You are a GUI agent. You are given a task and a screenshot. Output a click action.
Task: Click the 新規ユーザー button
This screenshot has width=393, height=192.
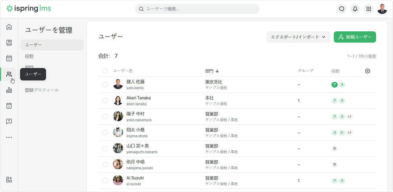(x=354, y=37)
